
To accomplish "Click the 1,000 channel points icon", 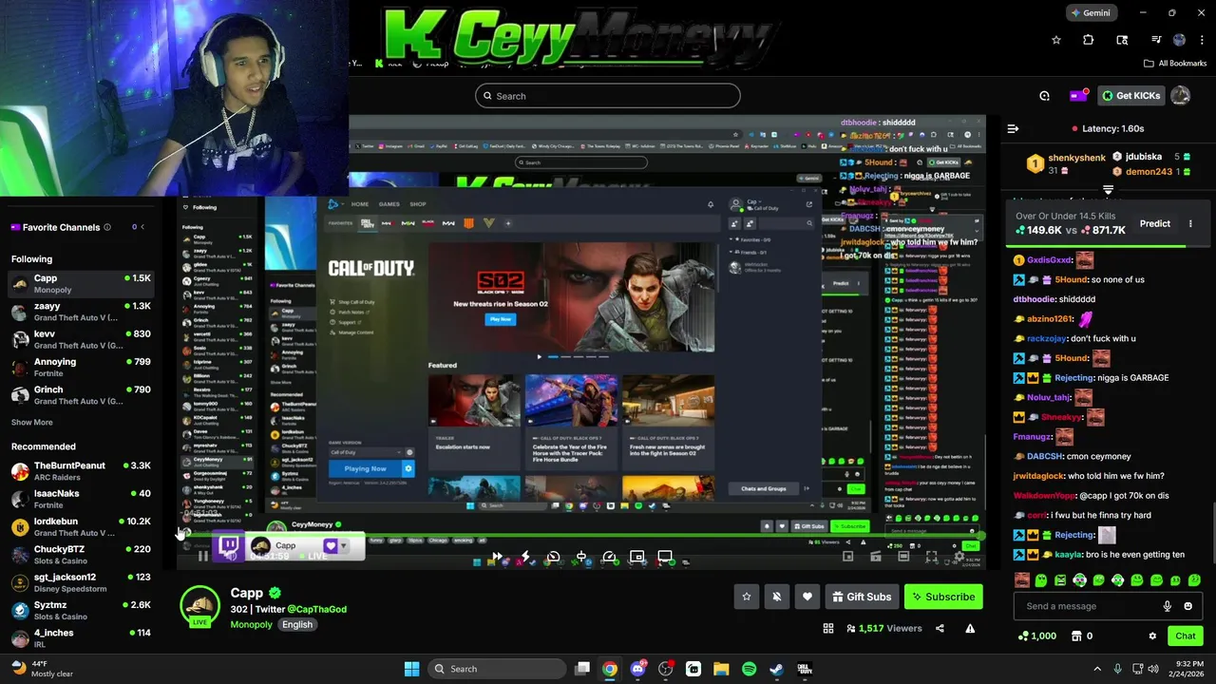I will click(x=1023, y=636).
